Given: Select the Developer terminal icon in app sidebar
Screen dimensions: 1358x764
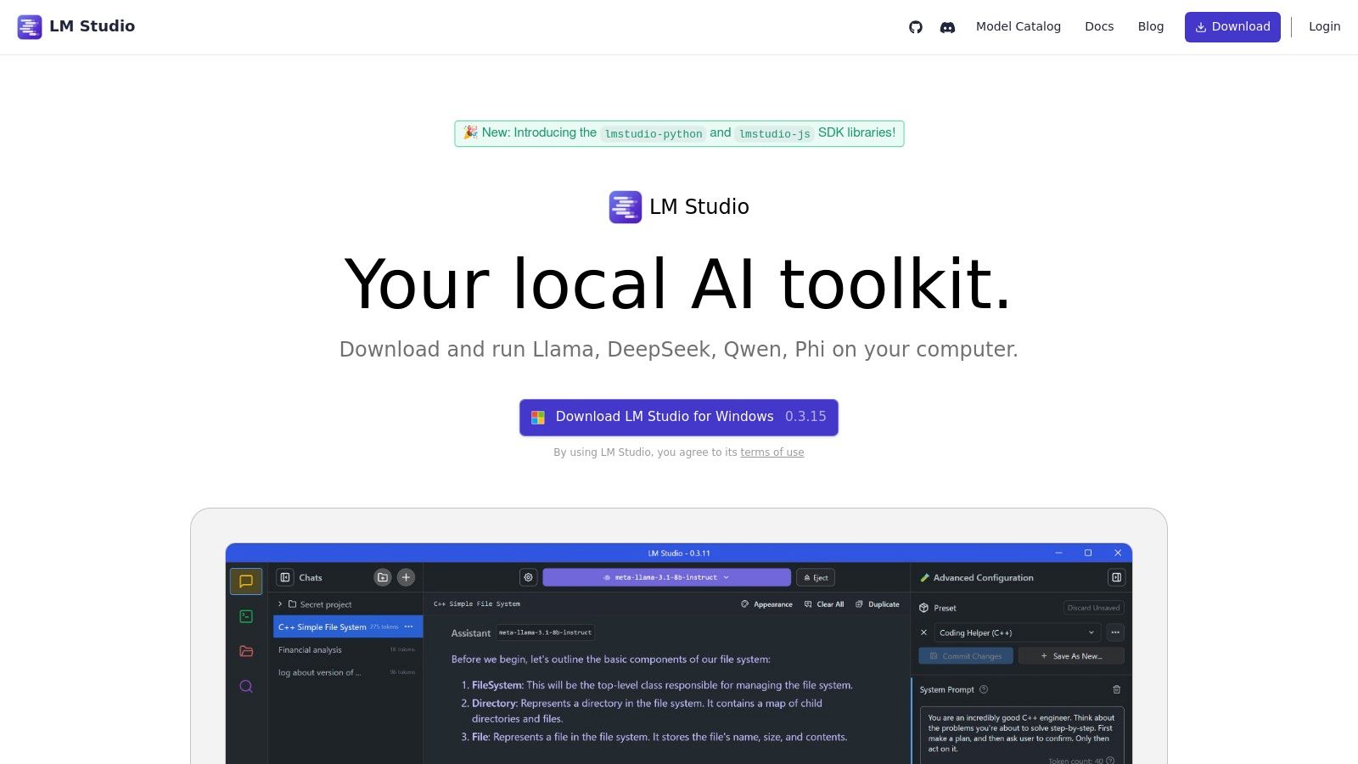Looking at the screenshot, I should pos(246,616).
